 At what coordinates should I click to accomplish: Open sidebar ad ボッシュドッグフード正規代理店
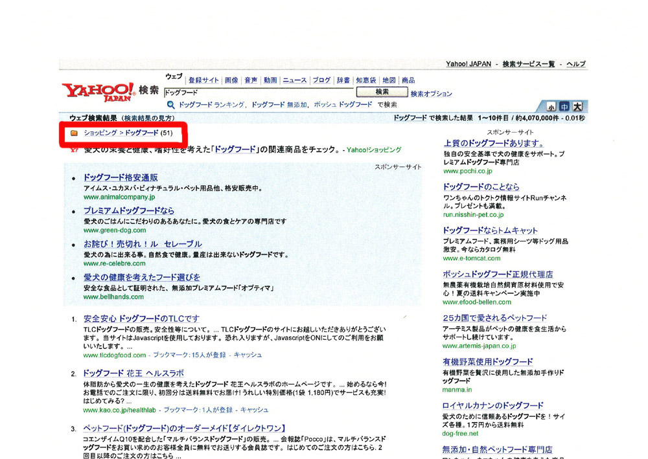[498, 274]
